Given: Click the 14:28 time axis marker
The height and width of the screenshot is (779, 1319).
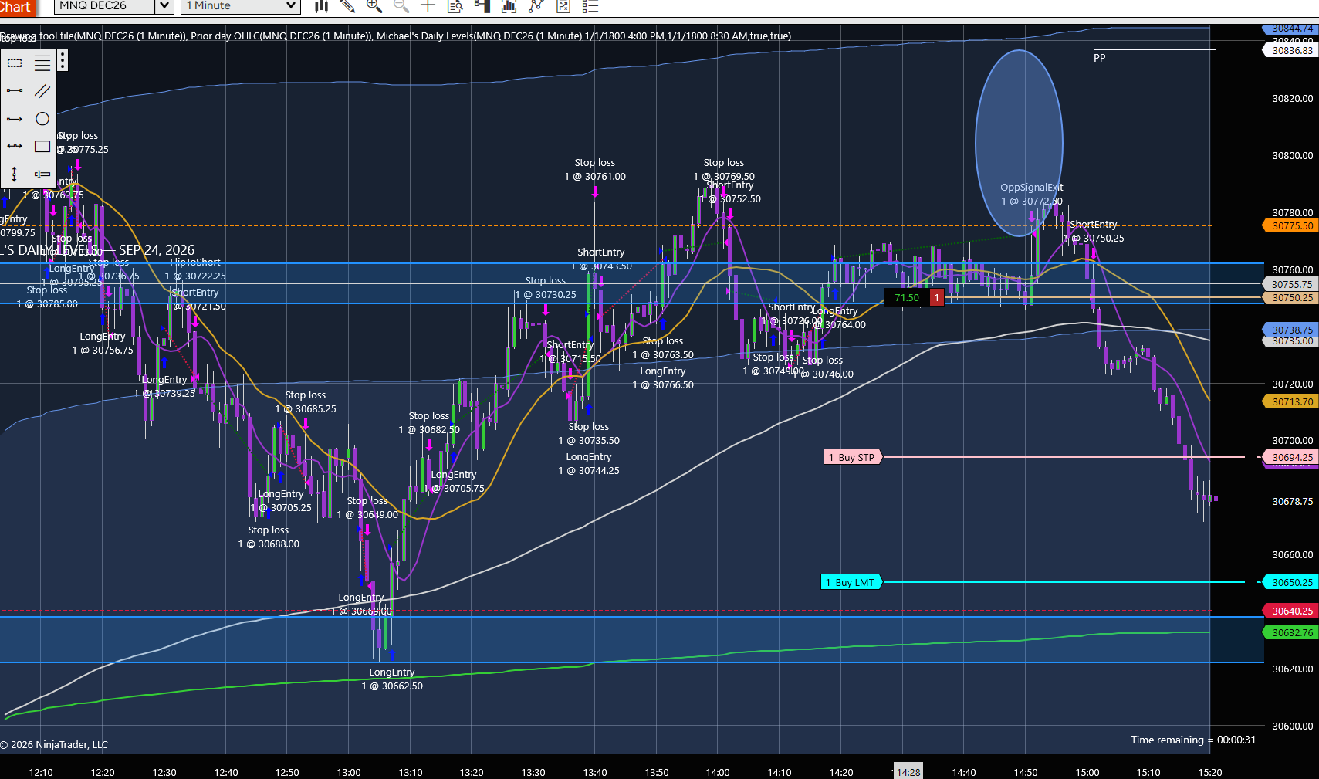Looking at the screenshot, I should pyautogui.click(x=908, y=771).
